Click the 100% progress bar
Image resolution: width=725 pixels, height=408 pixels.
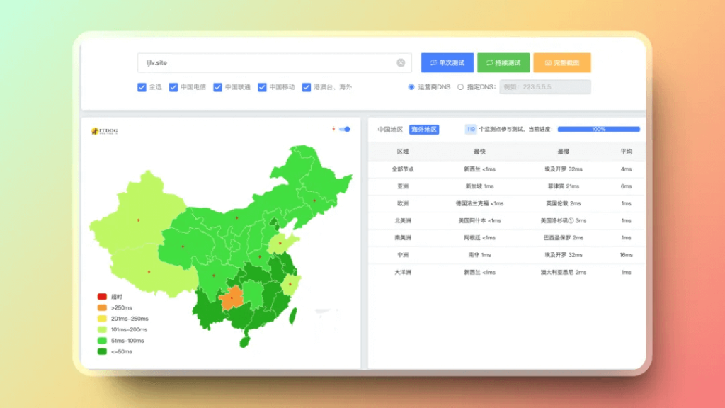click(x=598, y=130)
